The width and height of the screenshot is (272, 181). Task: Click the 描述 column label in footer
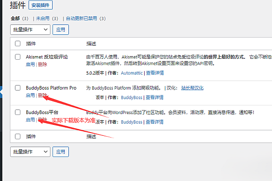(91, 137)
